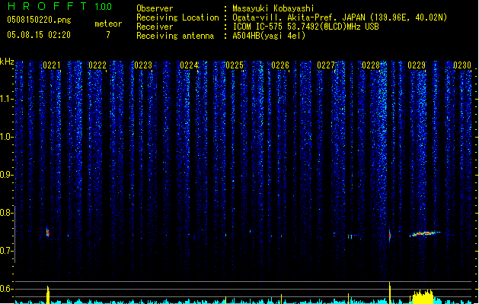Click the meteor count value 7

click(x=108, y=35)
